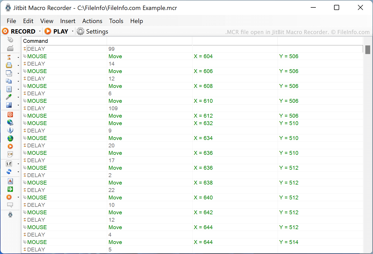Select the MOUSE row with X = 632
This screenshot has height=254, width=373.
tap(192, 123)
